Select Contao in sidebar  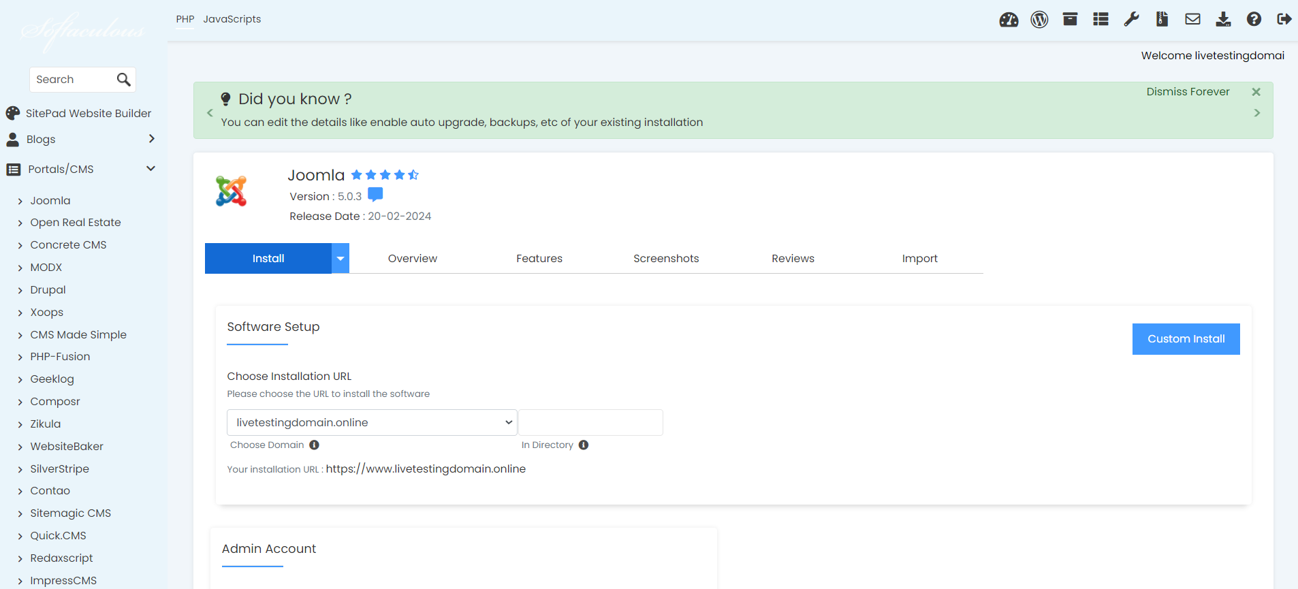coord(50,491)
